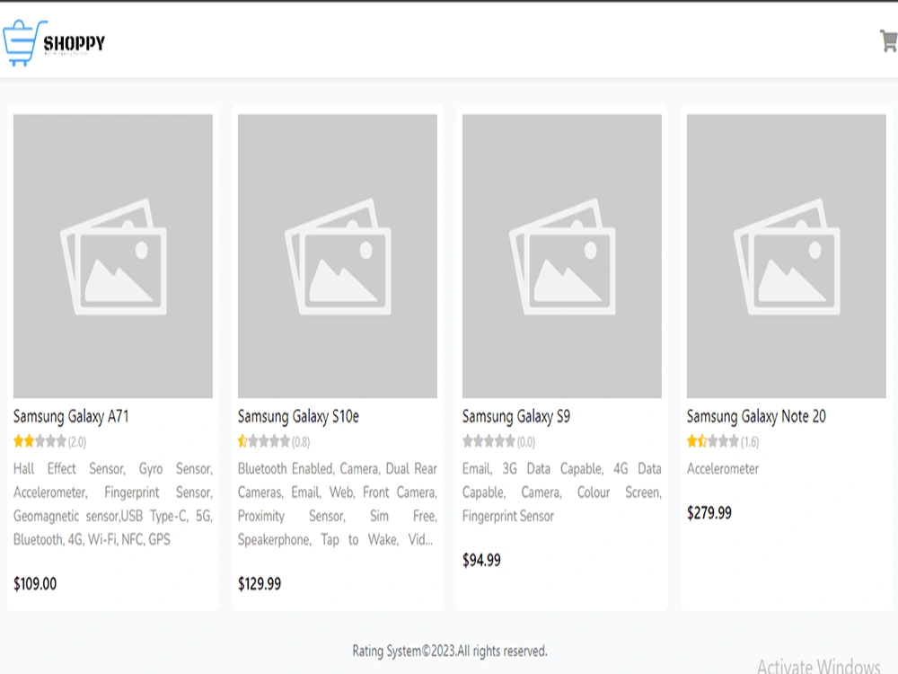Open the Samsung Galaxy Note 20 title link
The image size is (898, 674).
tap(756, 417)
